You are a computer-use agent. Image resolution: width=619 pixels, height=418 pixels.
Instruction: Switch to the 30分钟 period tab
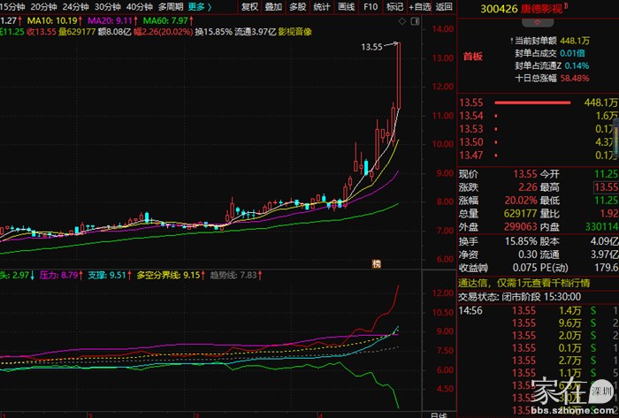[108, 6]
